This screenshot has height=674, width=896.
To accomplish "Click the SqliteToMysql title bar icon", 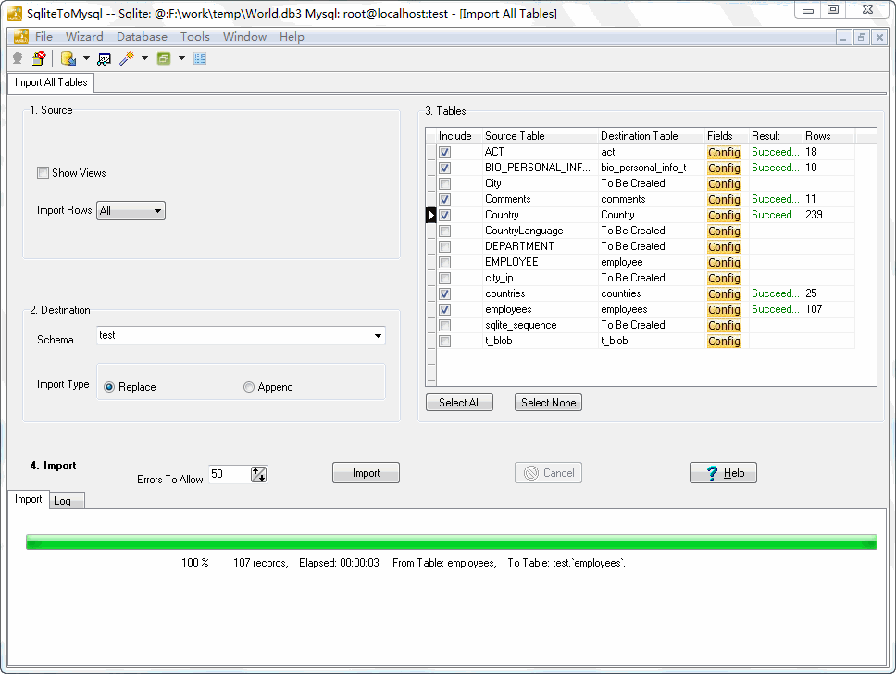I will click(15, 13).
